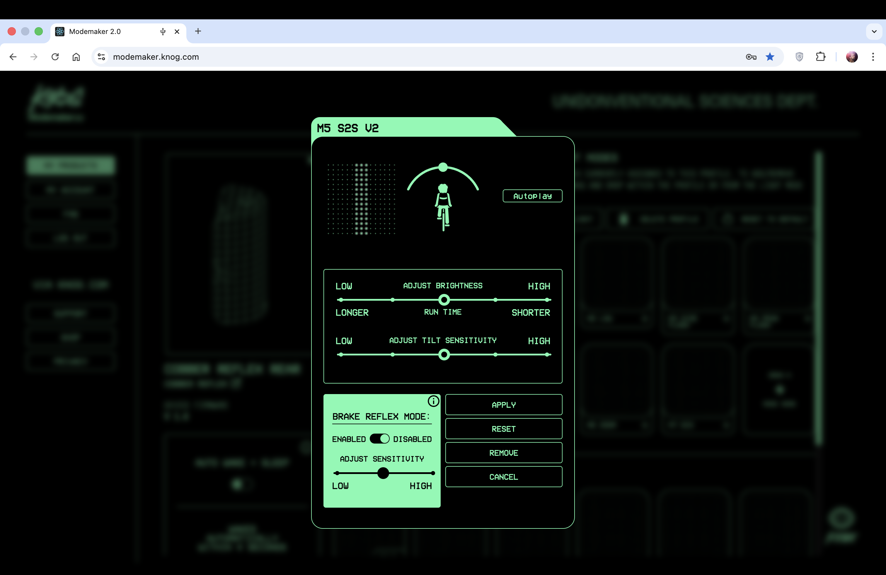
Task: Click the shield extension icon in the toolbar
Action: (x=799, y=57)
